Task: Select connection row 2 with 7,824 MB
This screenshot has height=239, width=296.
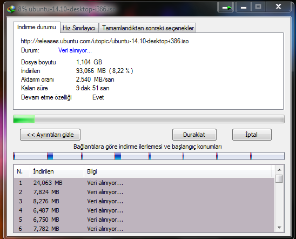Action: coord(144,192)
